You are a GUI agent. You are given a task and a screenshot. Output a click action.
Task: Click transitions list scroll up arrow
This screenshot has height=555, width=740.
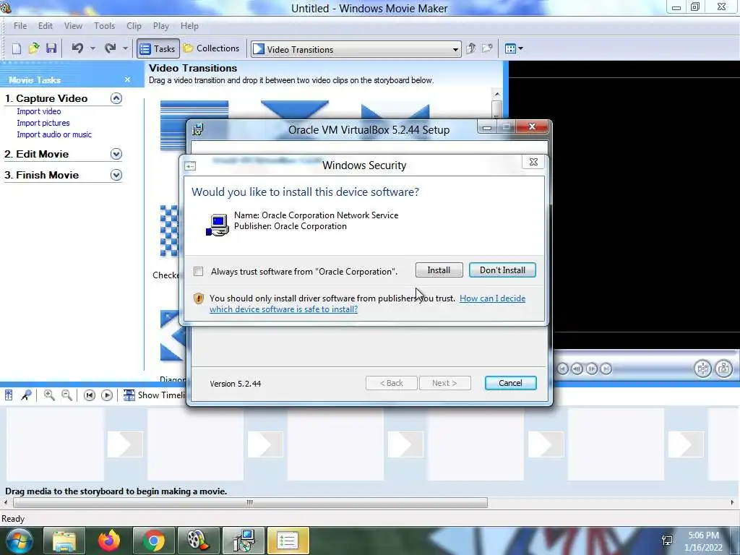[x=496, y=94]
